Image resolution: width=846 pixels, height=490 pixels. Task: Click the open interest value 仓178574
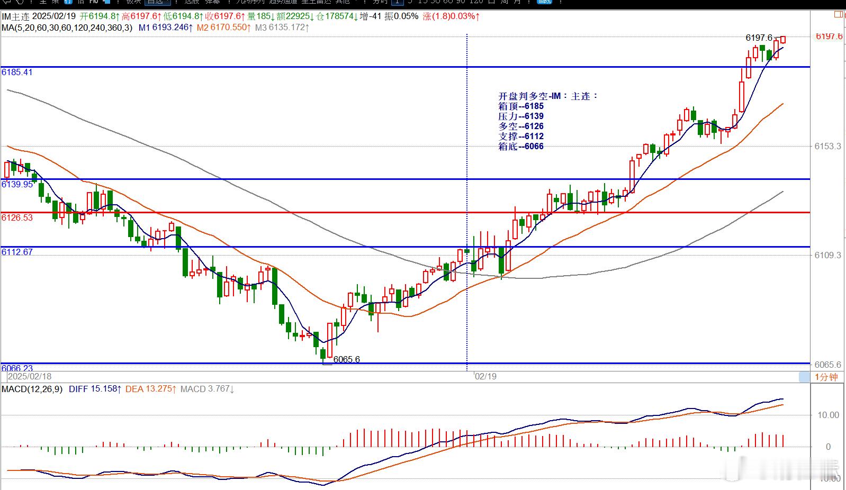click(x=336, y=16)
